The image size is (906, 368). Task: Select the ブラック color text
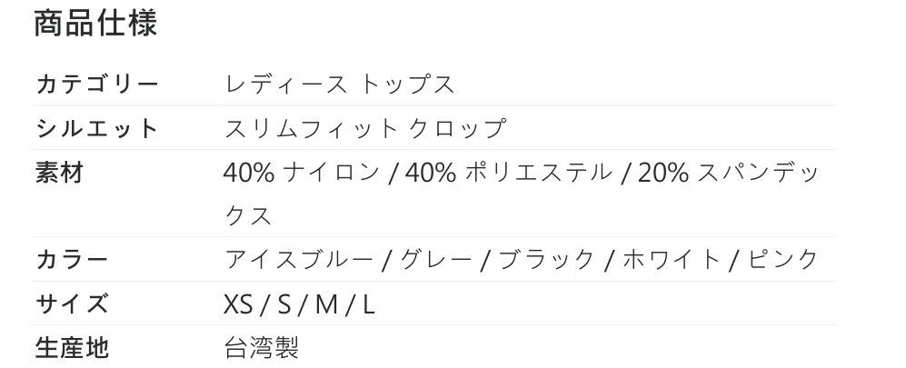[545, 259]
